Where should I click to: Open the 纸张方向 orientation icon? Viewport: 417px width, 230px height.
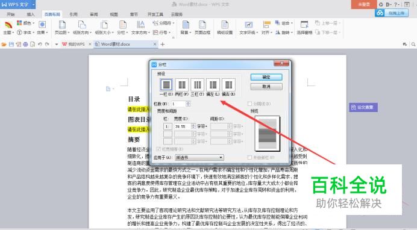pyautogui.click(x=82, y=25)
